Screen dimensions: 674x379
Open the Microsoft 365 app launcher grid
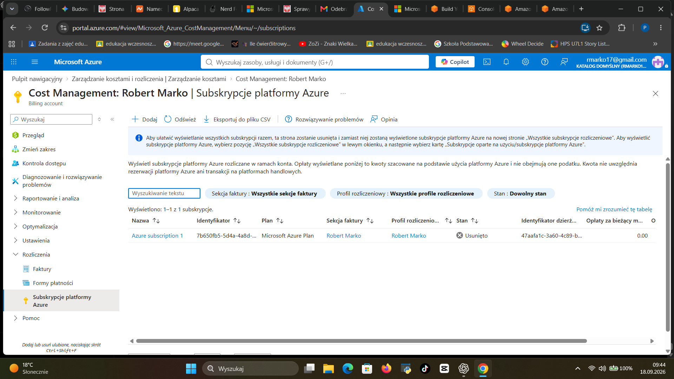pyautogui.click(x=14, y=62)
